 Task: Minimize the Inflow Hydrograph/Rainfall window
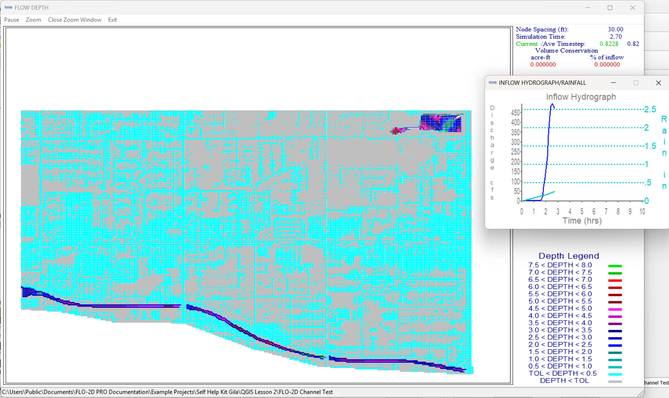click(x=613, y=83)
